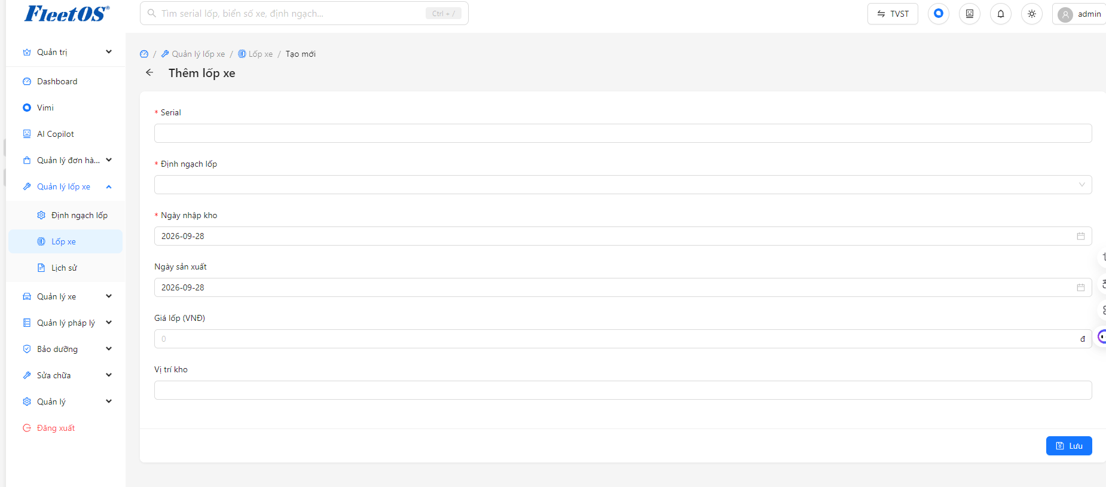This screenshot has width=1106, height=487.
Task: Click the Lưu save button
Action: 1069,446
